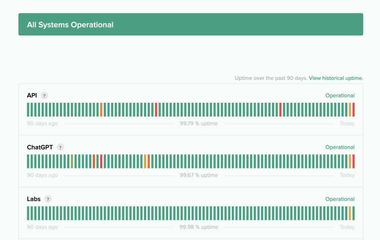380x240 pixels.
Task: Select the API row's rightmost red bar
Action: click(x=354, y=110)
